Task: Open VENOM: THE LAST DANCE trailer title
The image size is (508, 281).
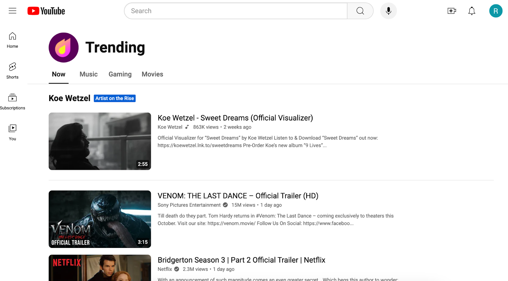Action: coord(238,196)
